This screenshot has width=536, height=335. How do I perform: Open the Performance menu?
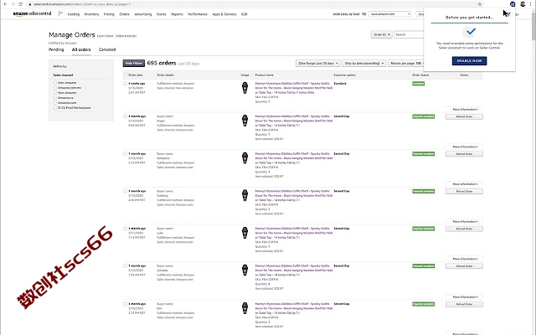tap(198, 14)
